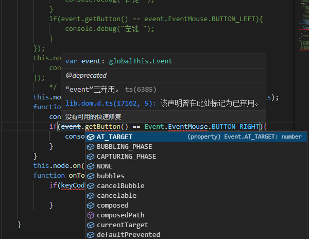Click the "event"已弃用。 message text

(x=92, y=90)
